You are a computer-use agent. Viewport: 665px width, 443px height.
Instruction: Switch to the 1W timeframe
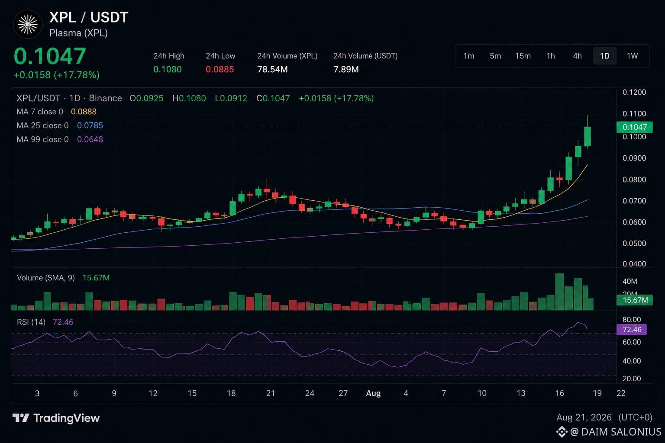[633, 56]
